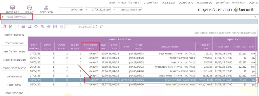This screenshot has width=259, height=96.
Task: Click the column fit icon in toolbar
Action: point(55,26)
